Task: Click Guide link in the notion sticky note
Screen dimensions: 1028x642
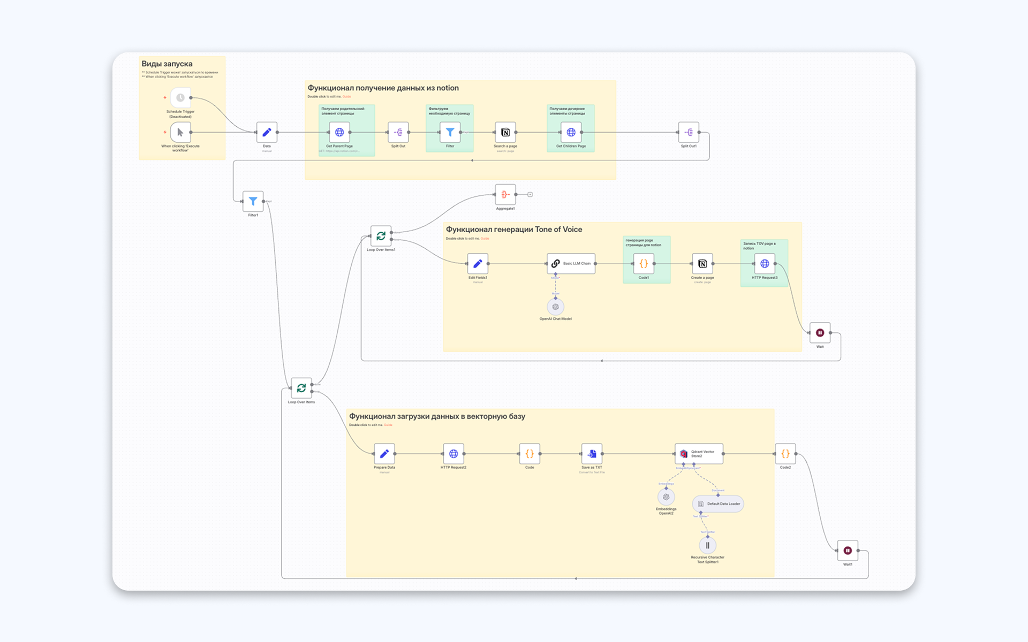Action: 347,97
